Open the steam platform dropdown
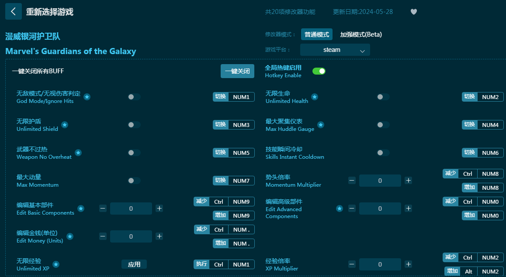This screenshot has width=506, height=277. (335, 50)
